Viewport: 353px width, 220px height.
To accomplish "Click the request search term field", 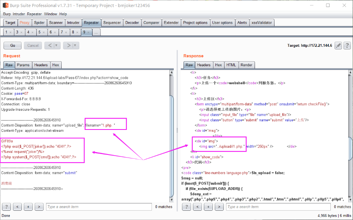I will pos(99,207).
